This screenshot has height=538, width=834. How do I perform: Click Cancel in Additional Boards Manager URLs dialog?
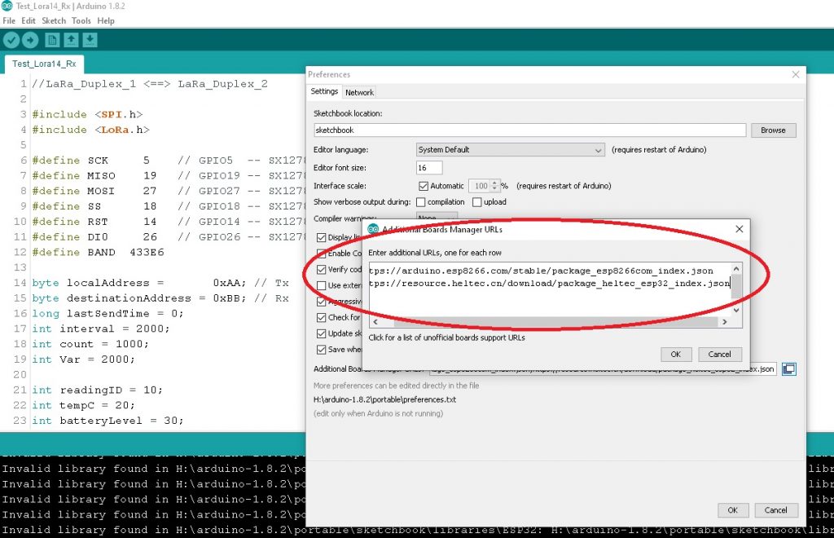coord(720,355)
